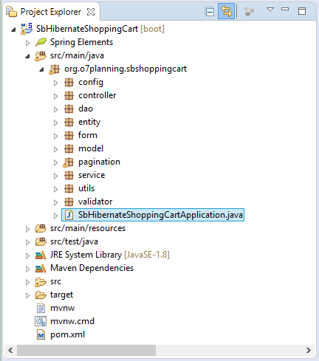Toggle Link with Editor button
The width and height of the screenshot is (319, 361).
point(226,11)
